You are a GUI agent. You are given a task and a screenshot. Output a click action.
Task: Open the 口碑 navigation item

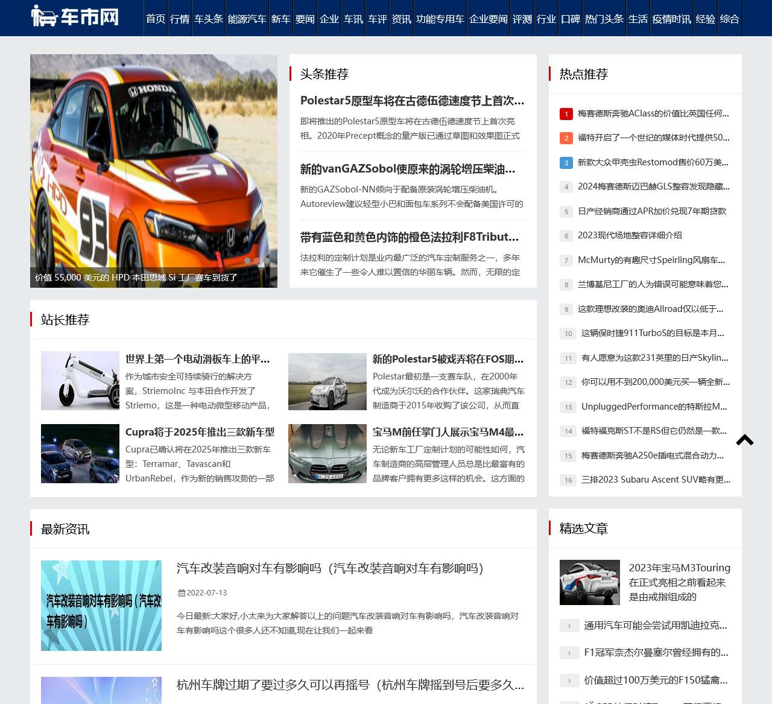(x=571, y=19)
